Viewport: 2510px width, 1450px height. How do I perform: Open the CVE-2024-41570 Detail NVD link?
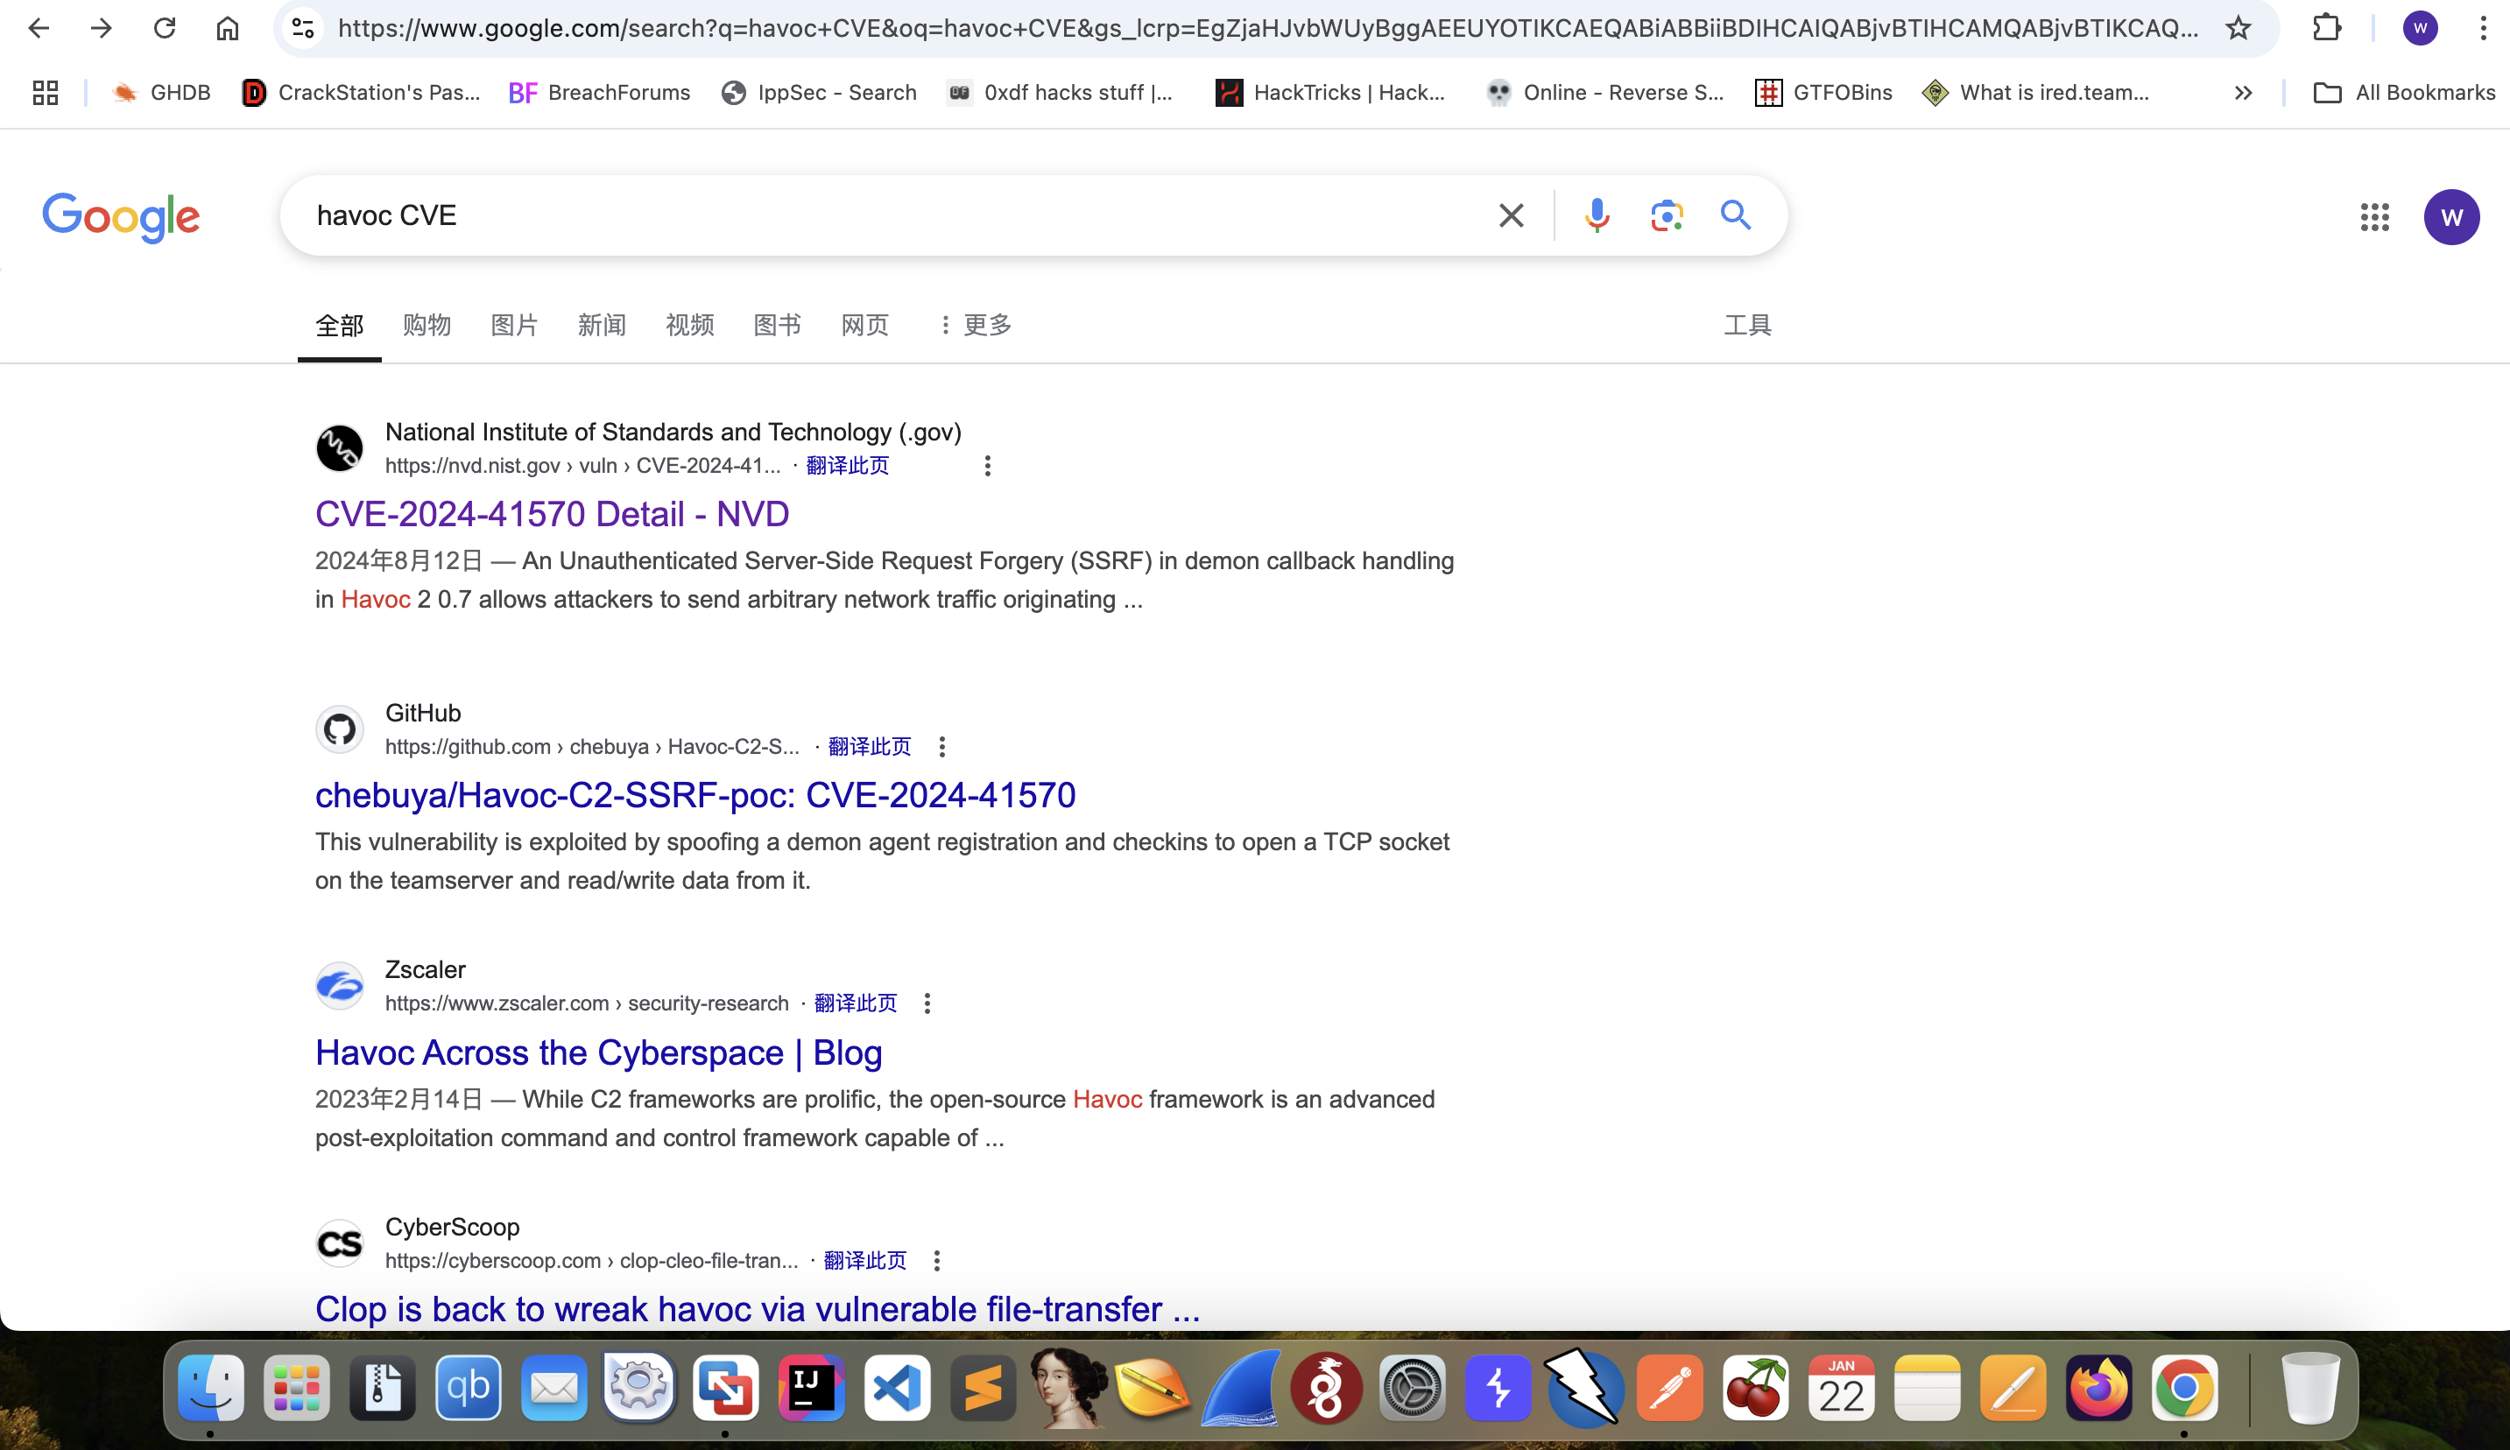coord(552,514)
